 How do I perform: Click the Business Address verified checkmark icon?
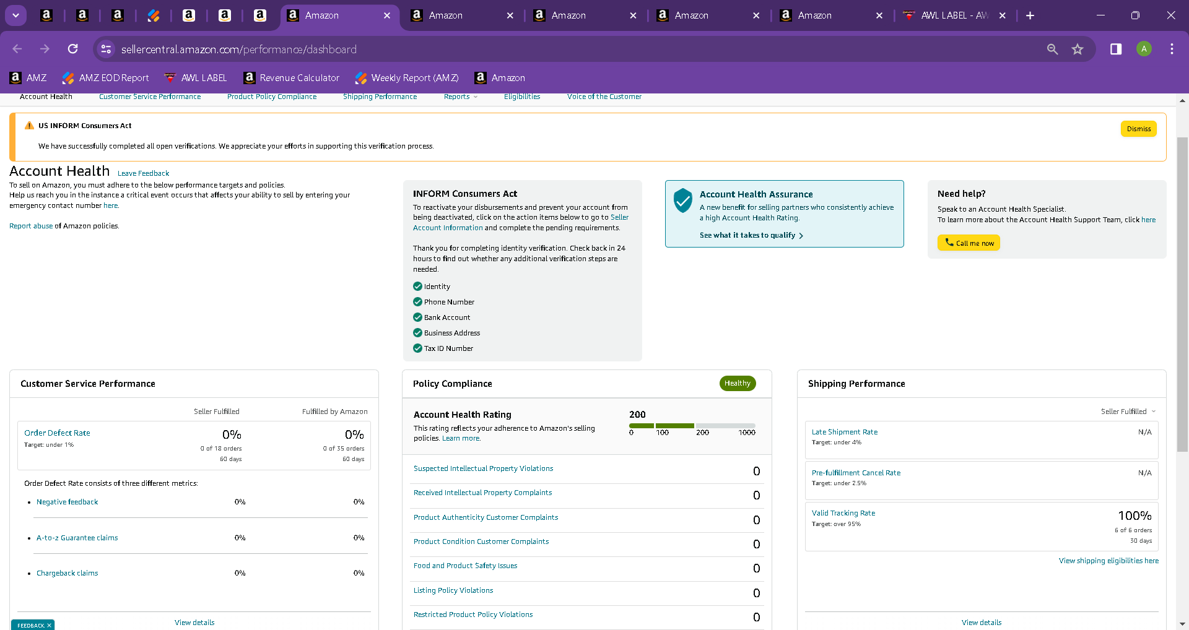click(x=417, y=333)
